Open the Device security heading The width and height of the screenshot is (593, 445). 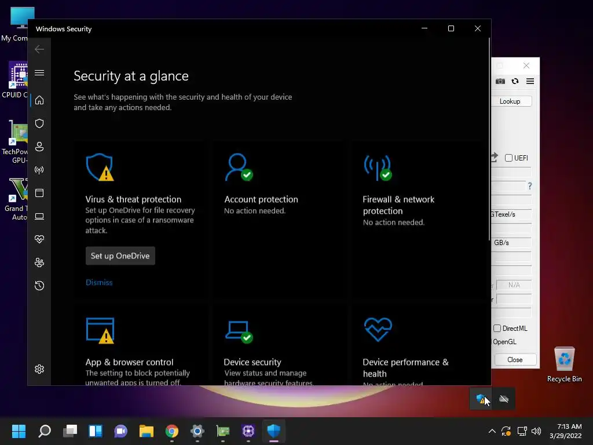(252, 362)
